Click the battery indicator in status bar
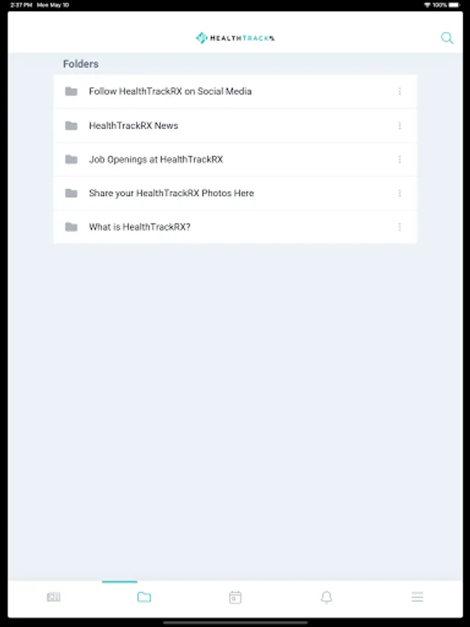The width and height of the screenshot is (470, 627). (x=455, y=5)
